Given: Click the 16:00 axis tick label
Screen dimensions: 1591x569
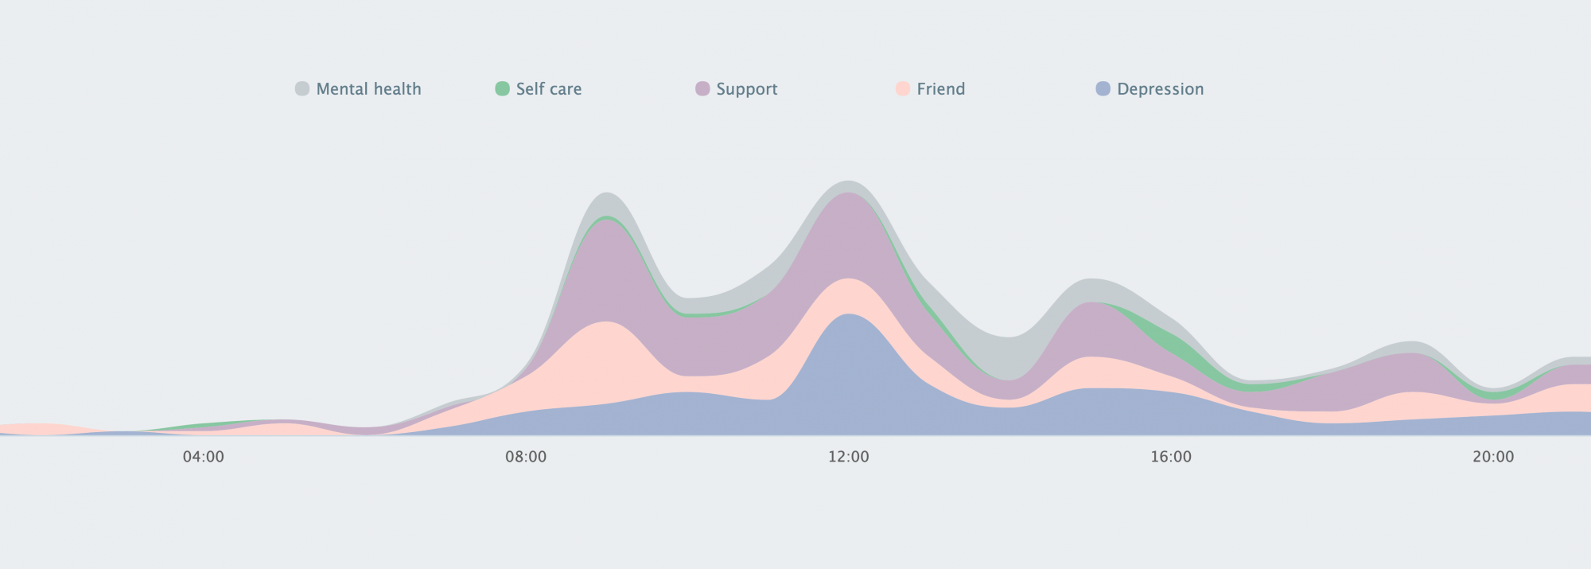Looking at the screenshot, I should tap(1171, 457).
